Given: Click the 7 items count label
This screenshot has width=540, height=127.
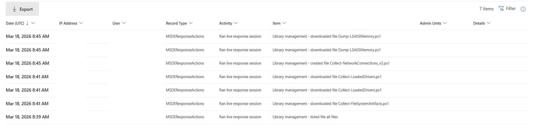Looking at the screenshot, I should [486, 9].
